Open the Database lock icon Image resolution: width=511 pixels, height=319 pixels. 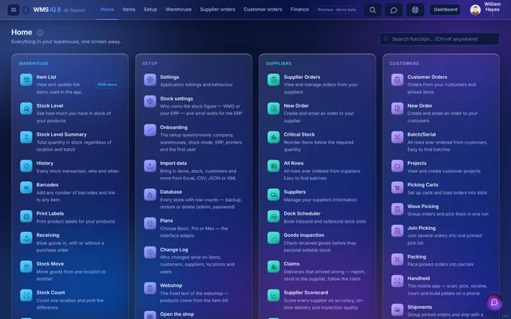point(150,195)
